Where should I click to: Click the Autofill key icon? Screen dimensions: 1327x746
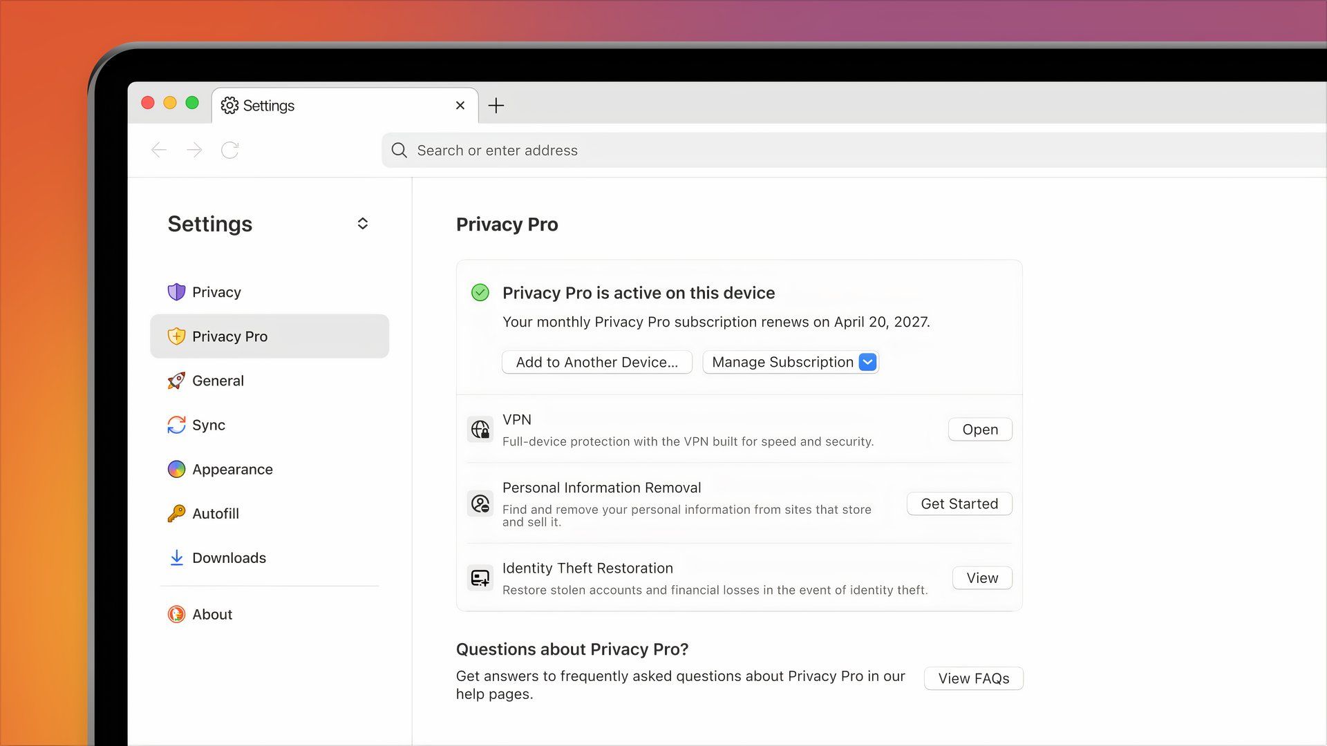[x=176, y=514]
